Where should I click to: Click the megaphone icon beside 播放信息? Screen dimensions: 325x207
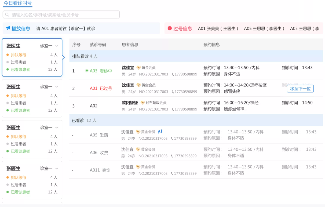click(x=8, y=28)
